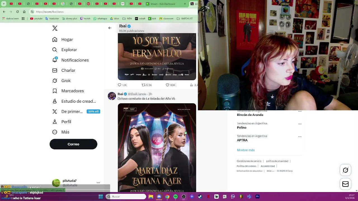This screenshot has height=201, width=358.
Task: Open the cobalt bookmark
Action: [140, 19]
